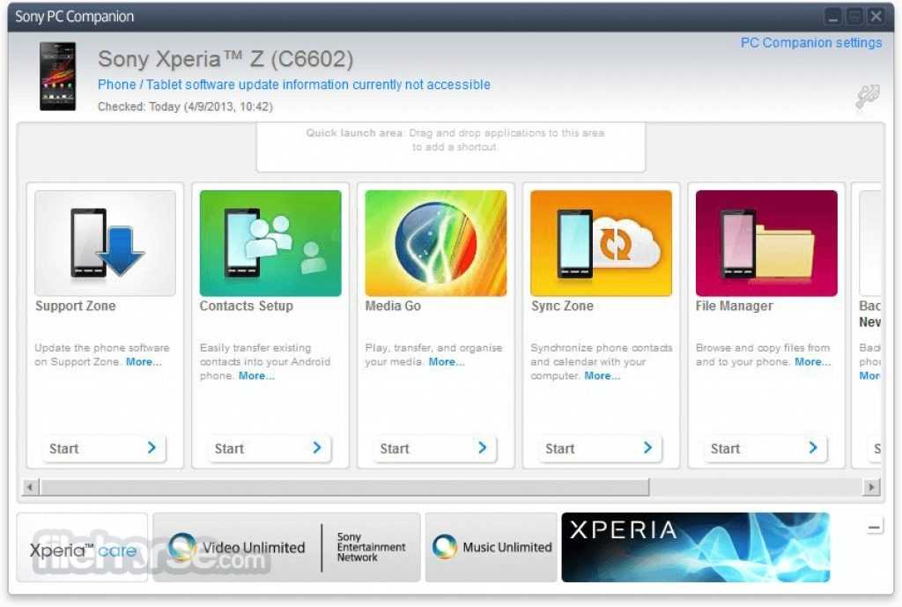Open PC Companion settings
Screen dimensions: 902x607
pos(810,42)
